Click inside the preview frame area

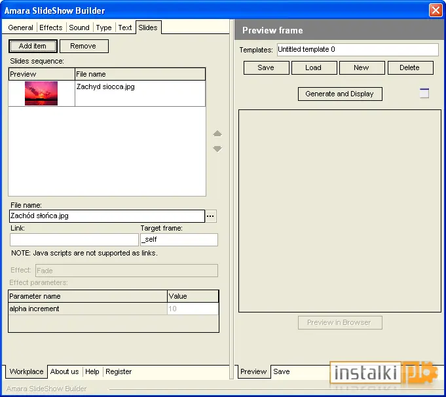[340, 211]
